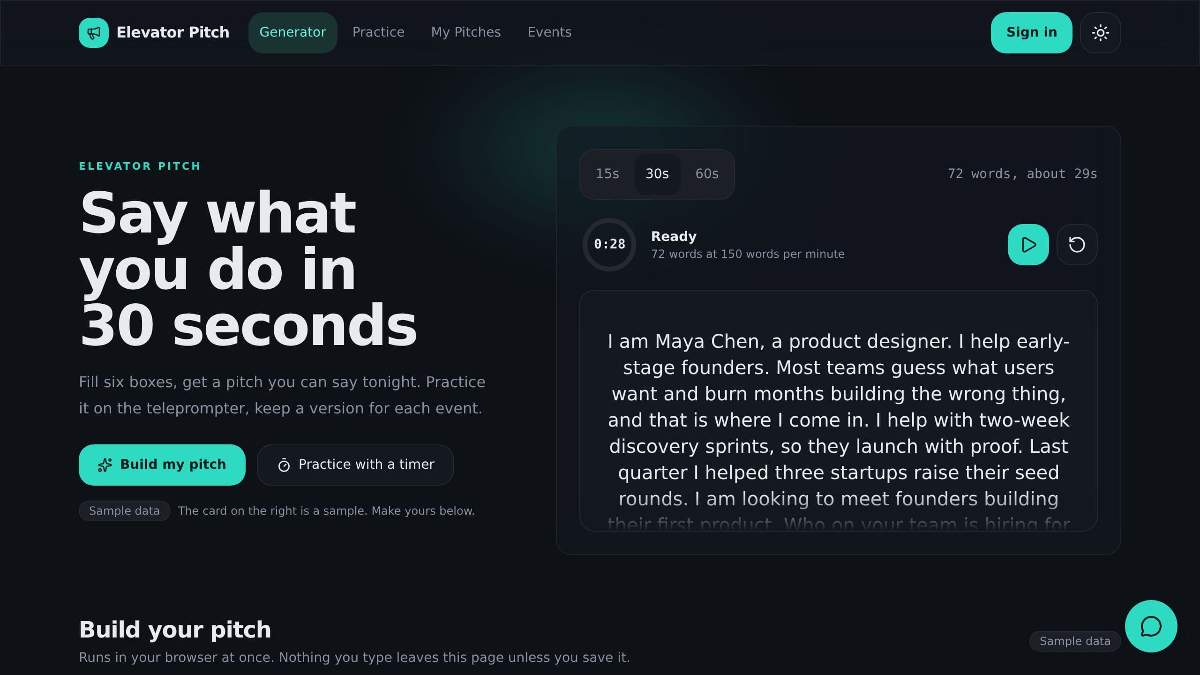Click the 'Ready' timer status label
The width and height of the screenshot is (1200, 675).
click(x=674, y=236)
